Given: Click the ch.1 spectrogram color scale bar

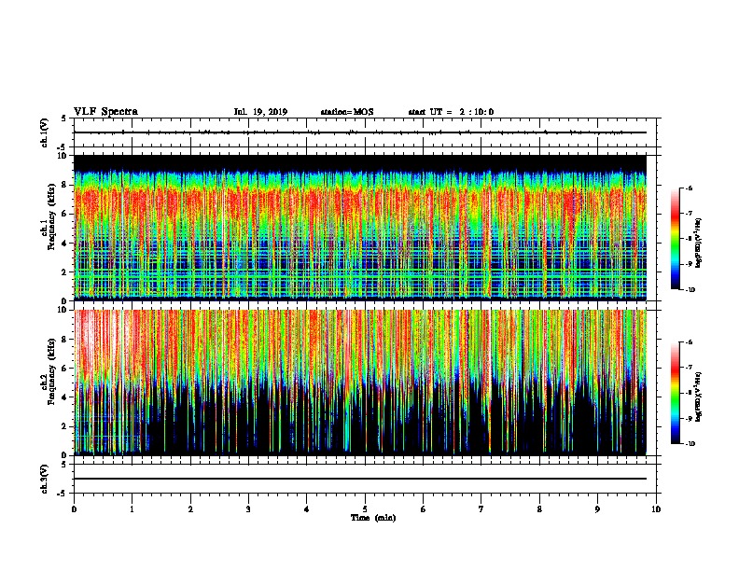Looking at the screenshot, I should tap(676, 239).
